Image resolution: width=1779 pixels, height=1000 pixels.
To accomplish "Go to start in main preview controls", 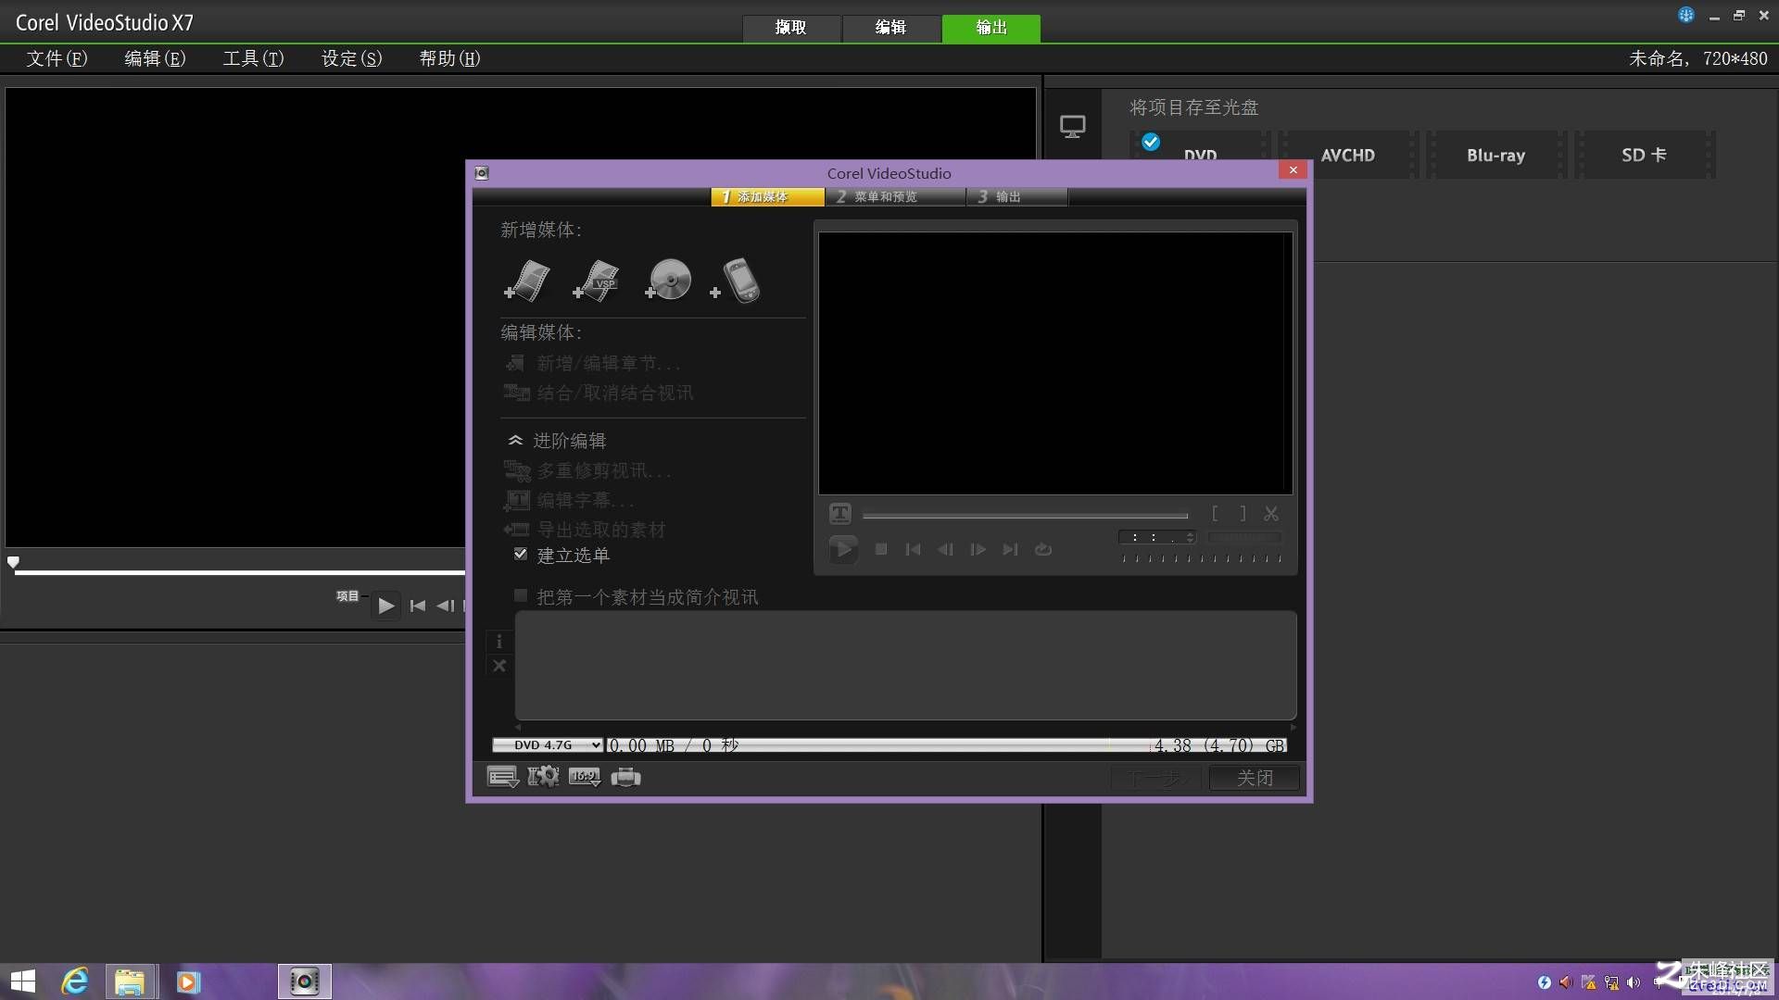I will point(418,606).
